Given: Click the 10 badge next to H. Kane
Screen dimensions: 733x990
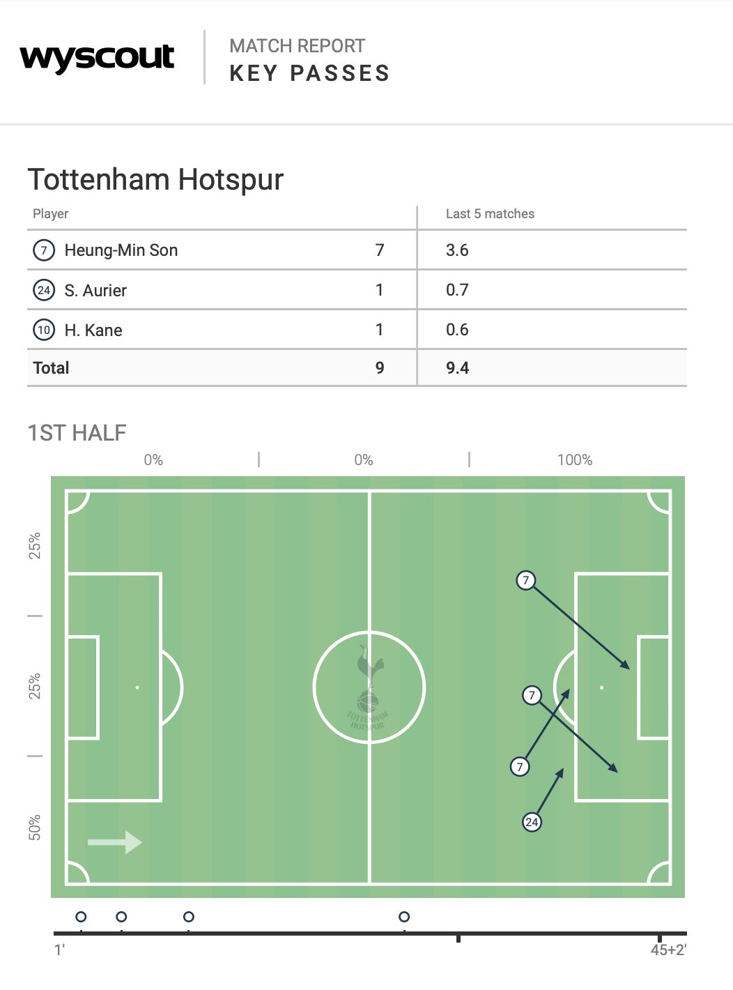Looking at the screenshot, I should click(x=44, y=330).
